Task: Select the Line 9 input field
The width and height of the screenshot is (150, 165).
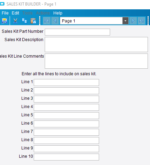Action: [x=66, y=149]
